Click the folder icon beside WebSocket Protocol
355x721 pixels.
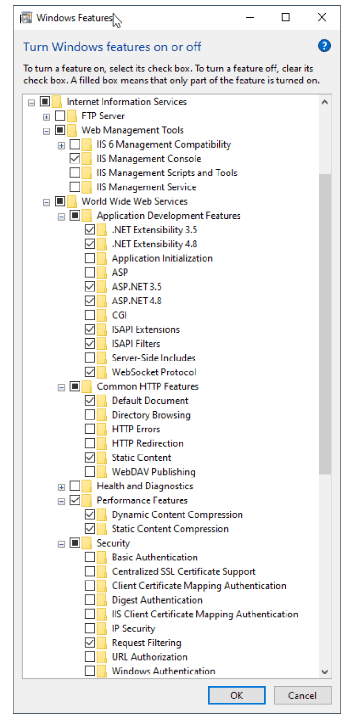pyautogui.click(x=102, y=372)
